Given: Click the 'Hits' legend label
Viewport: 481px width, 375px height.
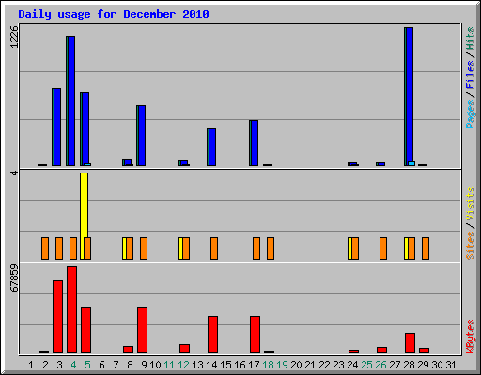Looking at the screenshot, I should 470,38.
